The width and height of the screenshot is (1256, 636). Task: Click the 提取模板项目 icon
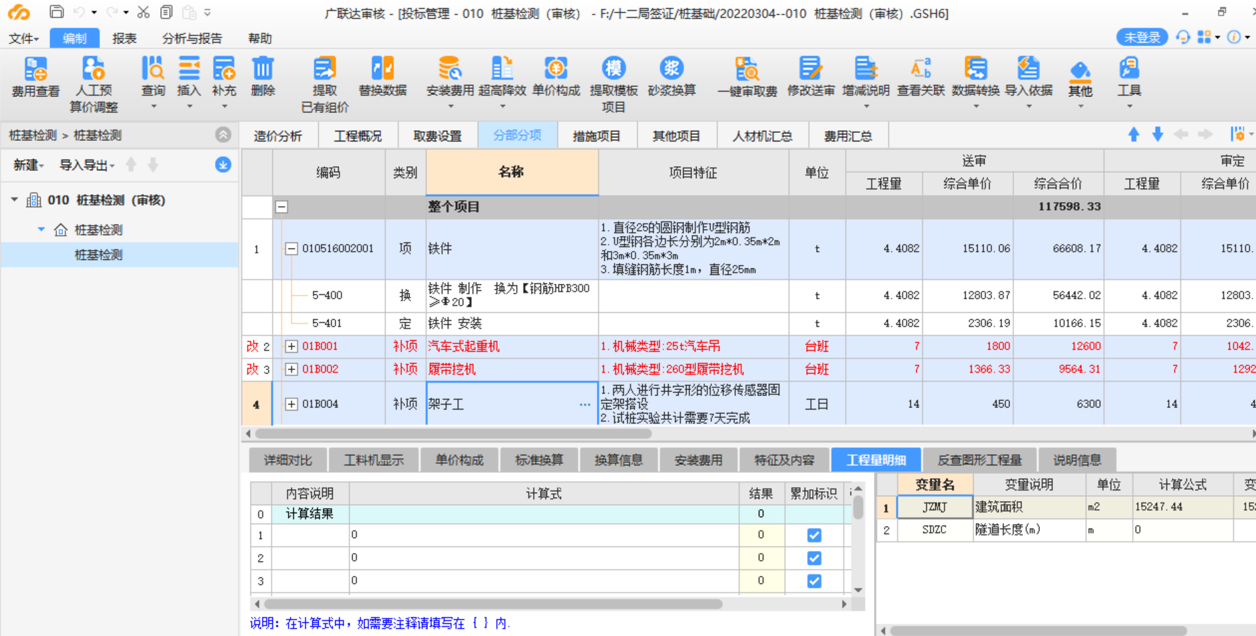click(x=613, y=69)
